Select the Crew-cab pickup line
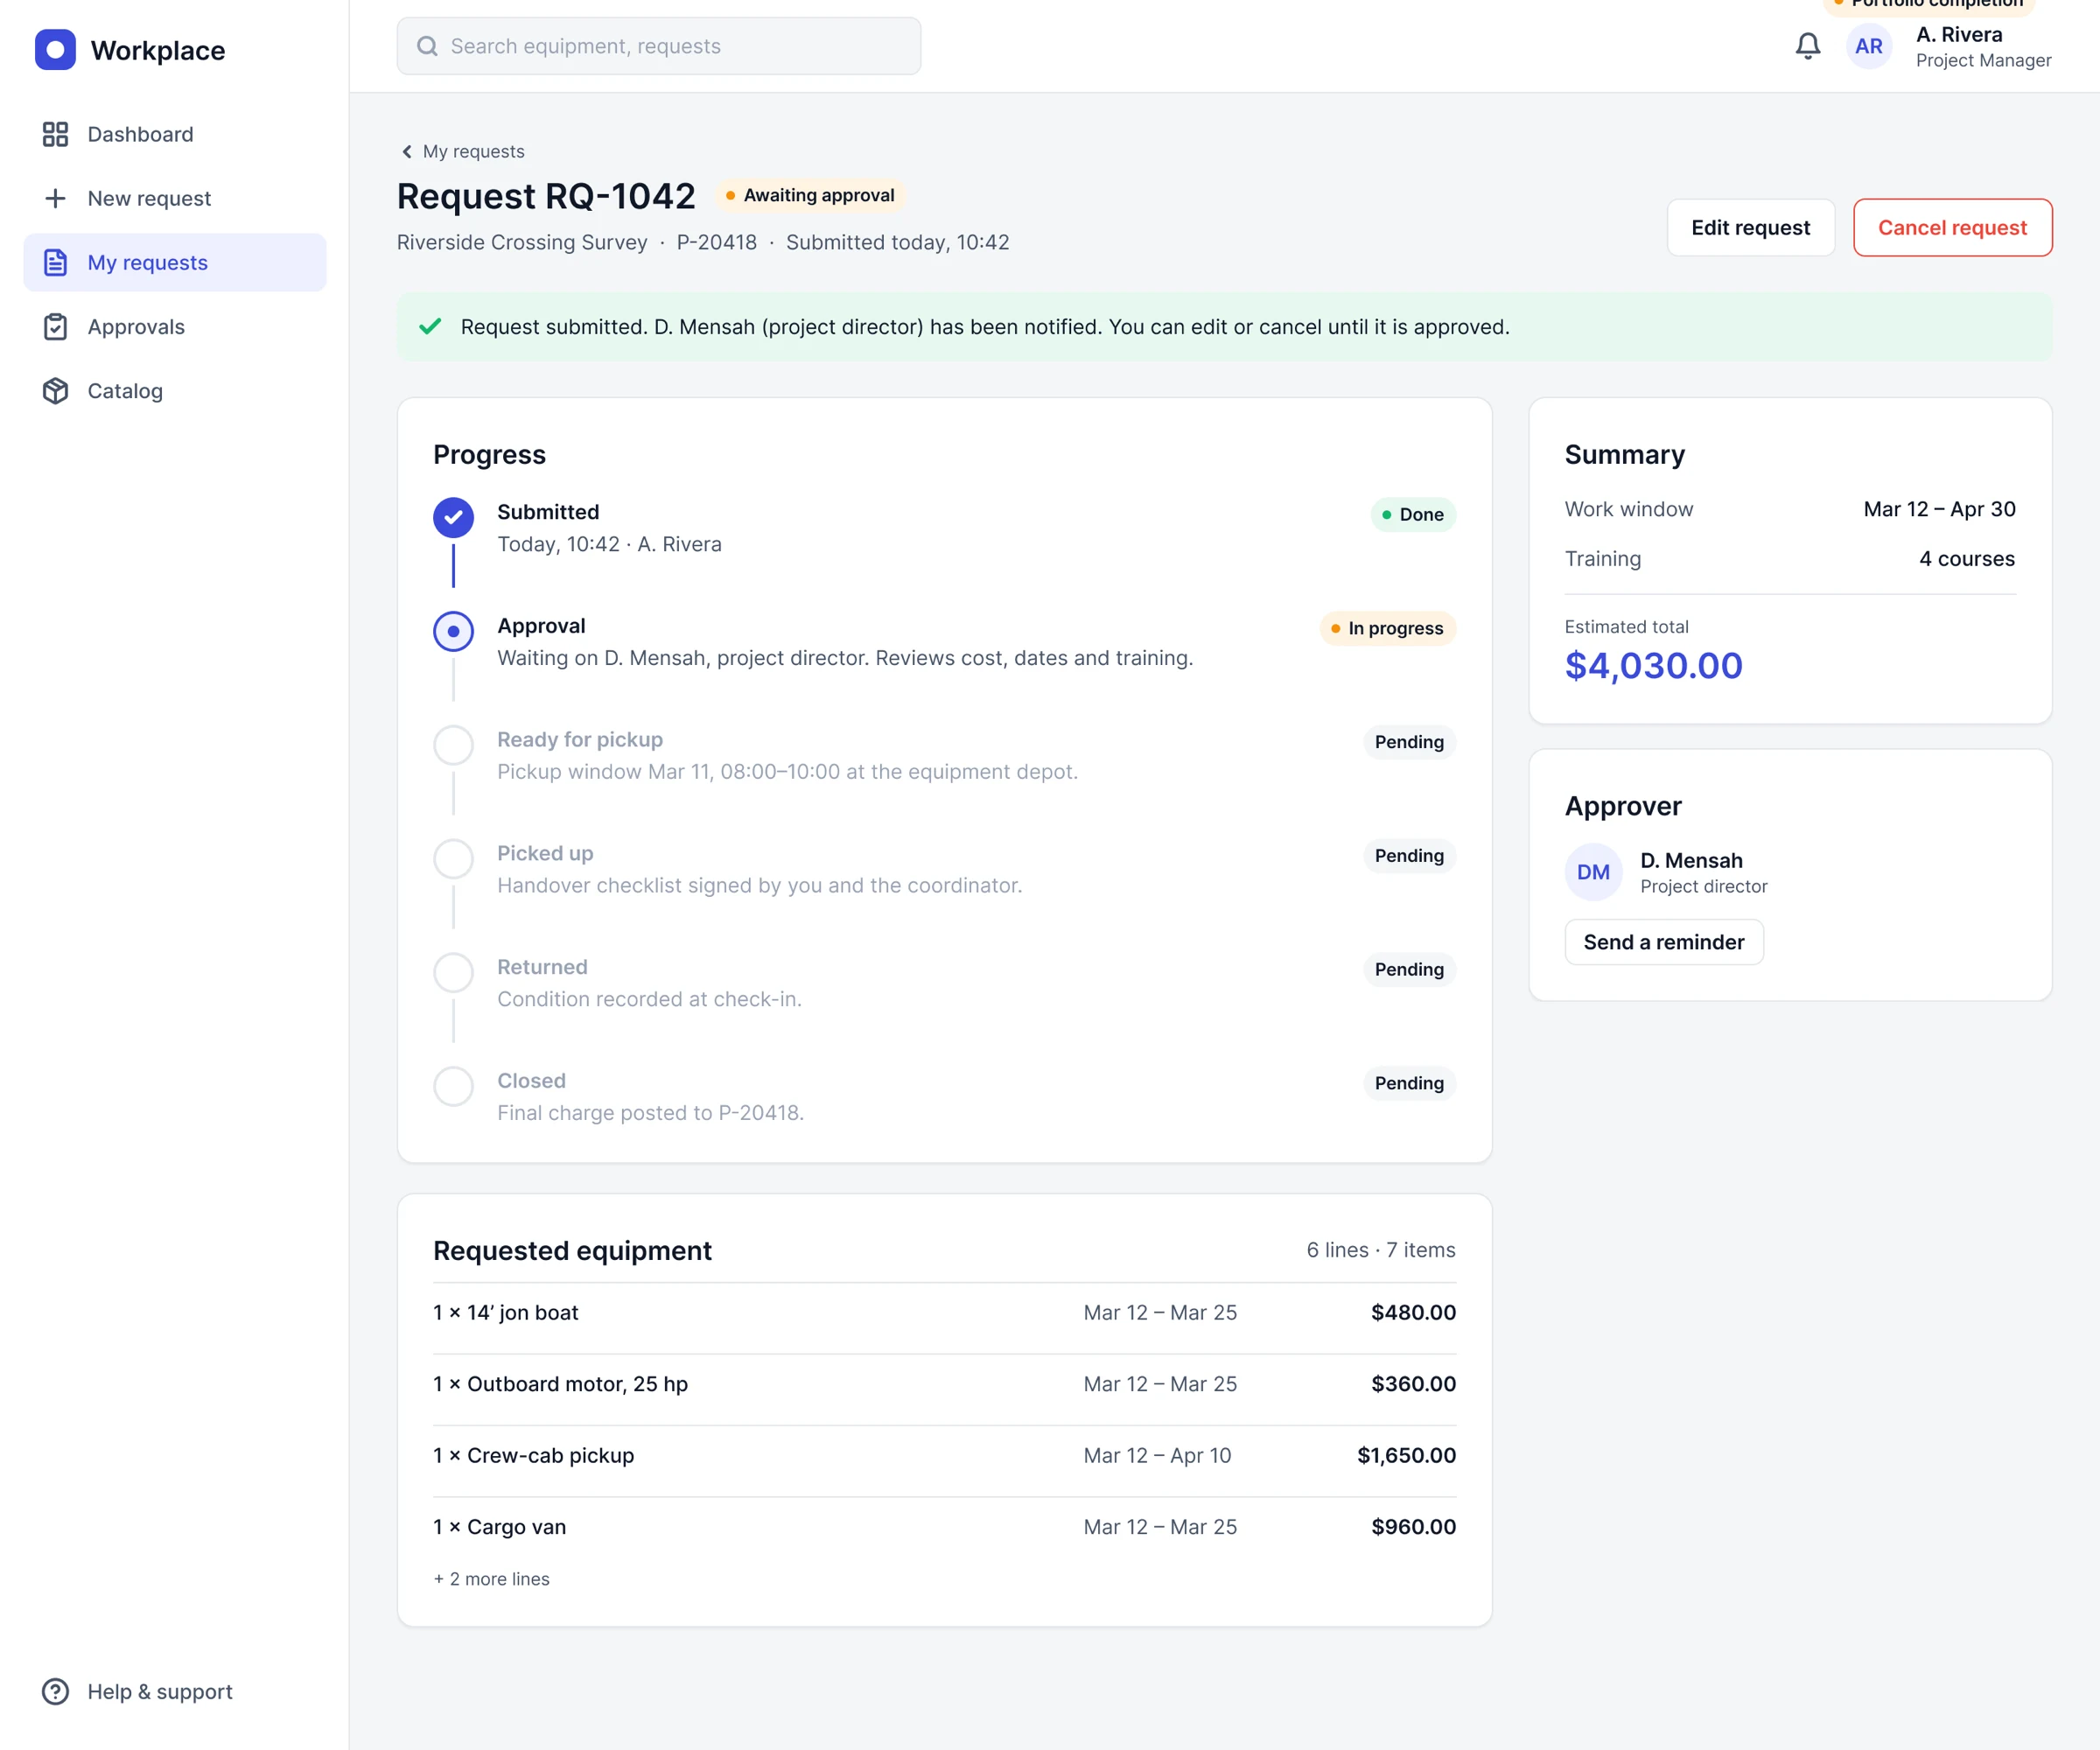The height and width of the screenshot is (1750, 2100). point(944,1455)
